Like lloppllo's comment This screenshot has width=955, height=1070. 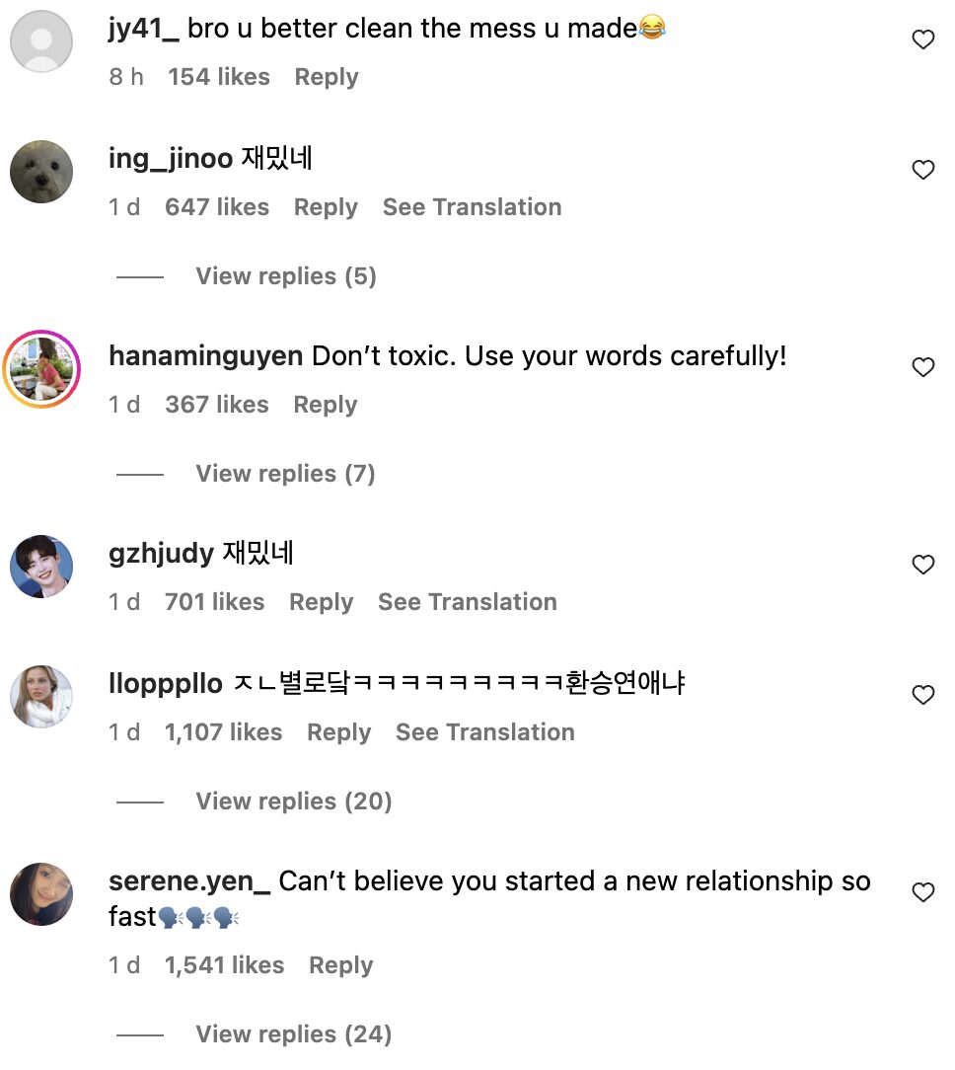[x=922, y=696]
